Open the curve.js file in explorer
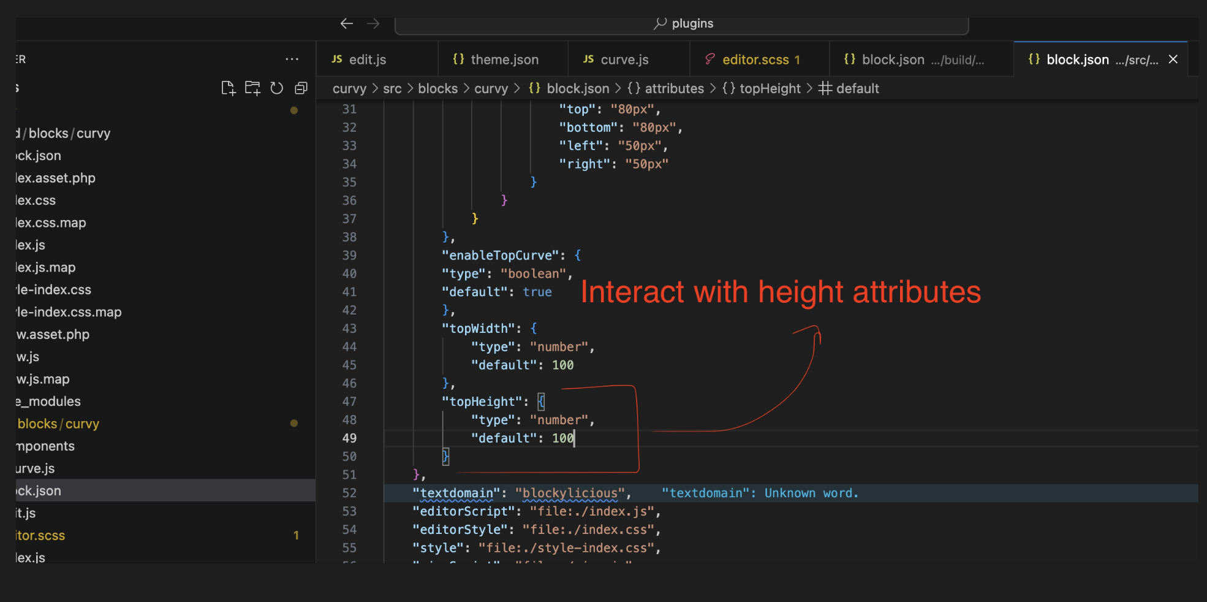The image size is (1207, 602). (x=165, y=468)
